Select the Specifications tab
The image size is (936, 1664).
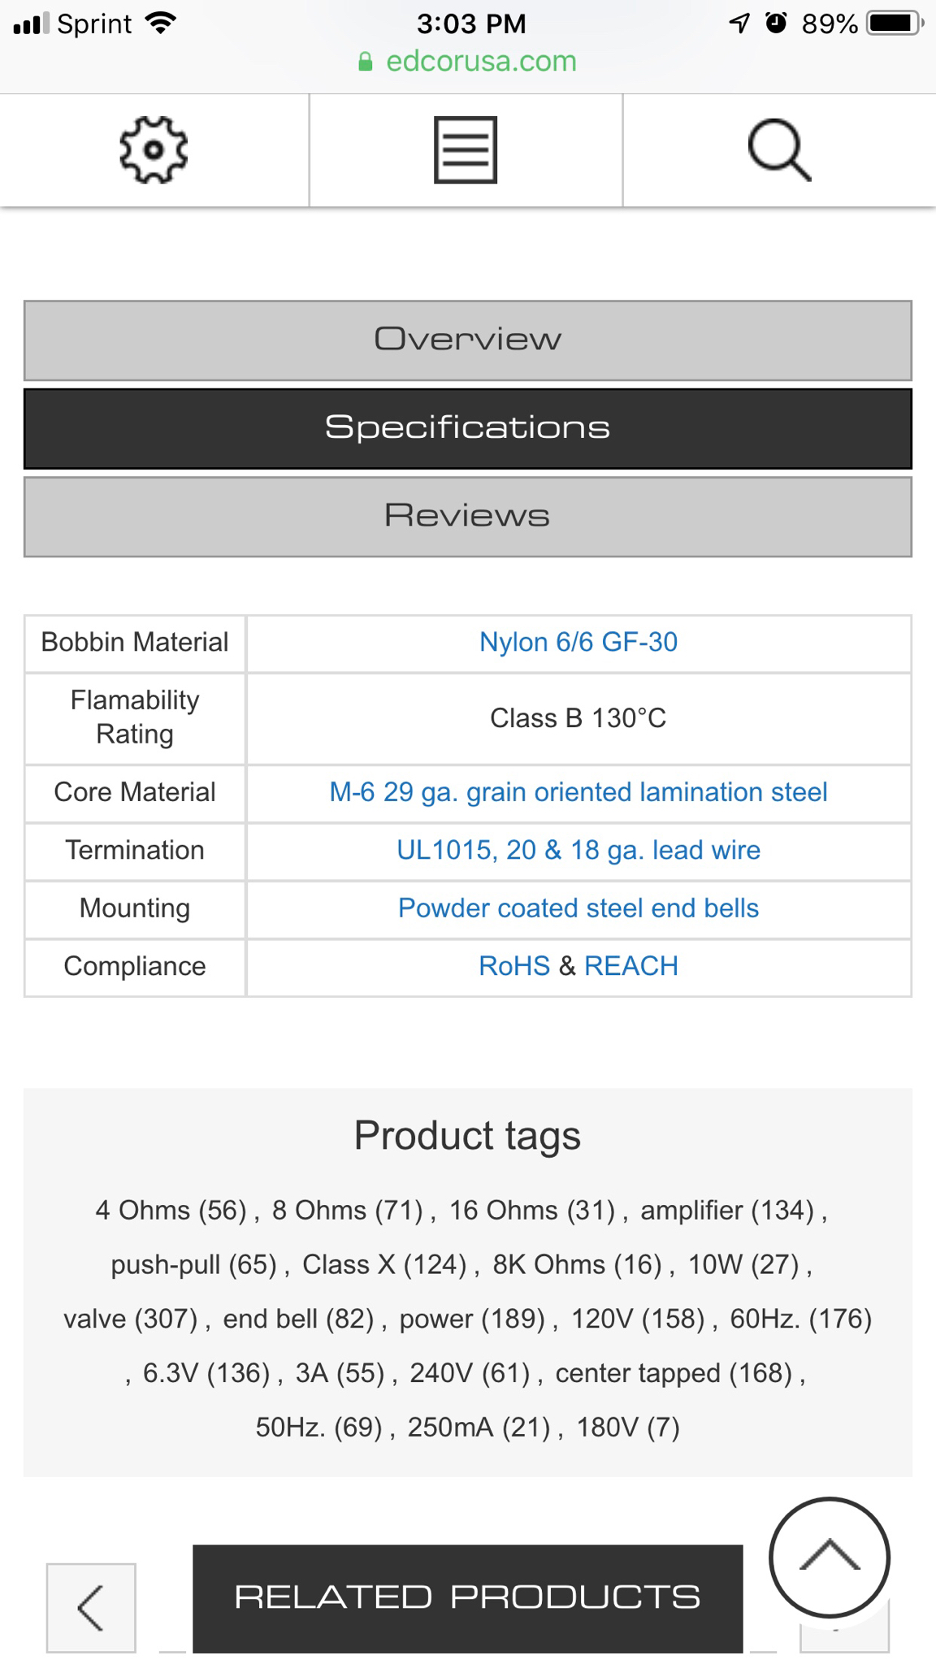tap(468, 429)
